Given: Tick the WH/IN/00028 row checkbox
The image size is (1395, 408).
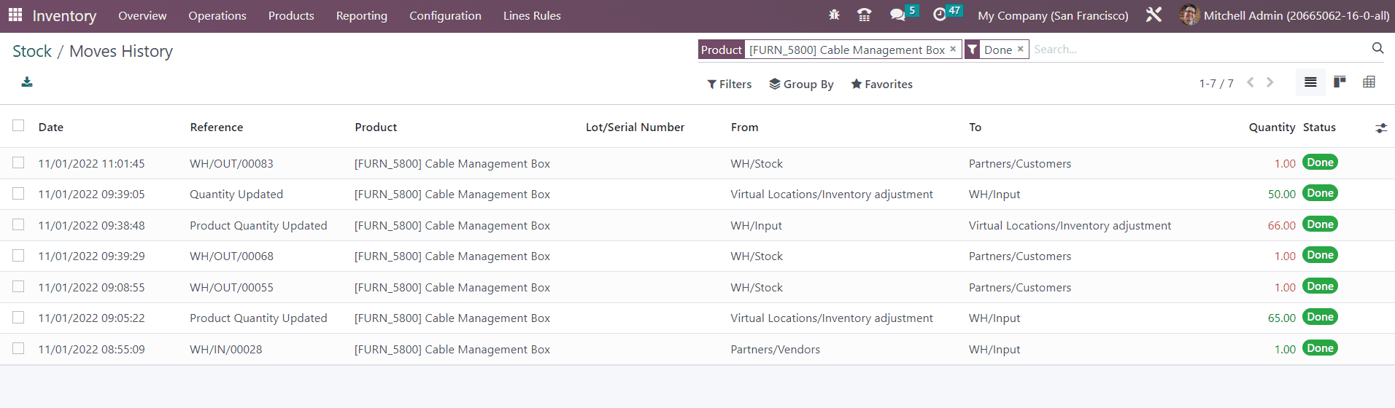Looking at the screenshot, I should [18, 349].
